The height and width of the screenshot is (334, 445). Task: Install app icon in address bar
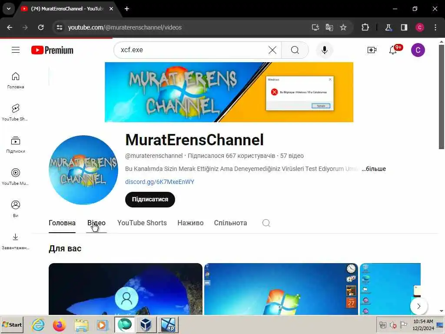pyautogui.click(x=315, y=27)
